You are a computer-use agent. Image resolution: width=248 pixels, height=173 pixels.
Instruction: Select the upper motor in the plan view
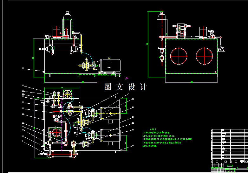pos(110,114)
